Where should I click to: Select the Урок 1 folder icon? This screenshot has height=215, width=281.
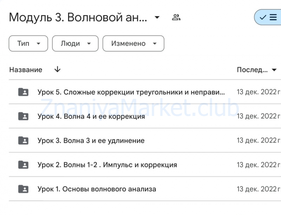coord(23,189)
